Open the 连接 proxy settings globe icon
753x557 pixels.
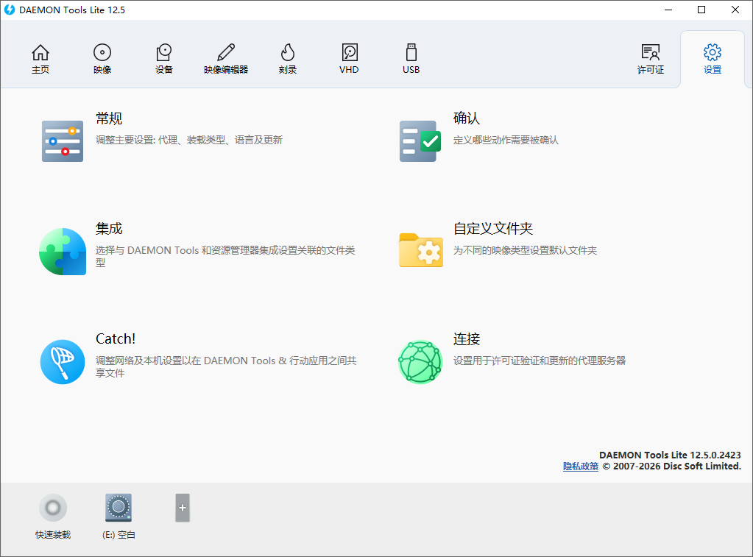pyautogui.click(x=420, y=361)
